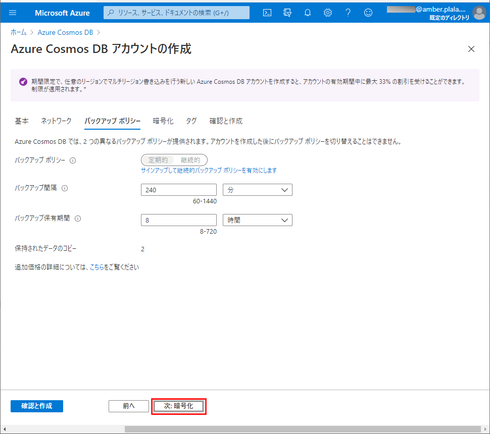This screenshot has height=434, width=490.
Task: Focus the resource search box
Action: (x=177, y=13)
